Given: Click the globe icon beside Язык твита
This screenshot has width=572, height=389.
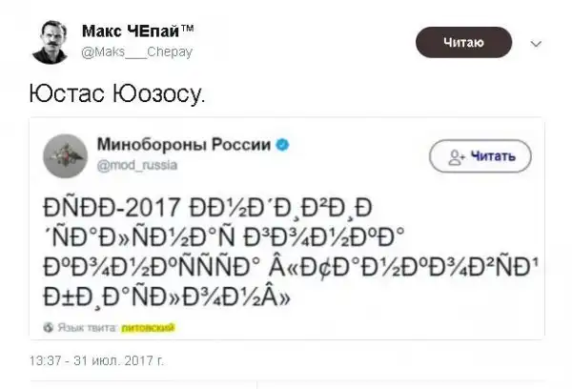Looking at the screenshot, I should 48,327.
